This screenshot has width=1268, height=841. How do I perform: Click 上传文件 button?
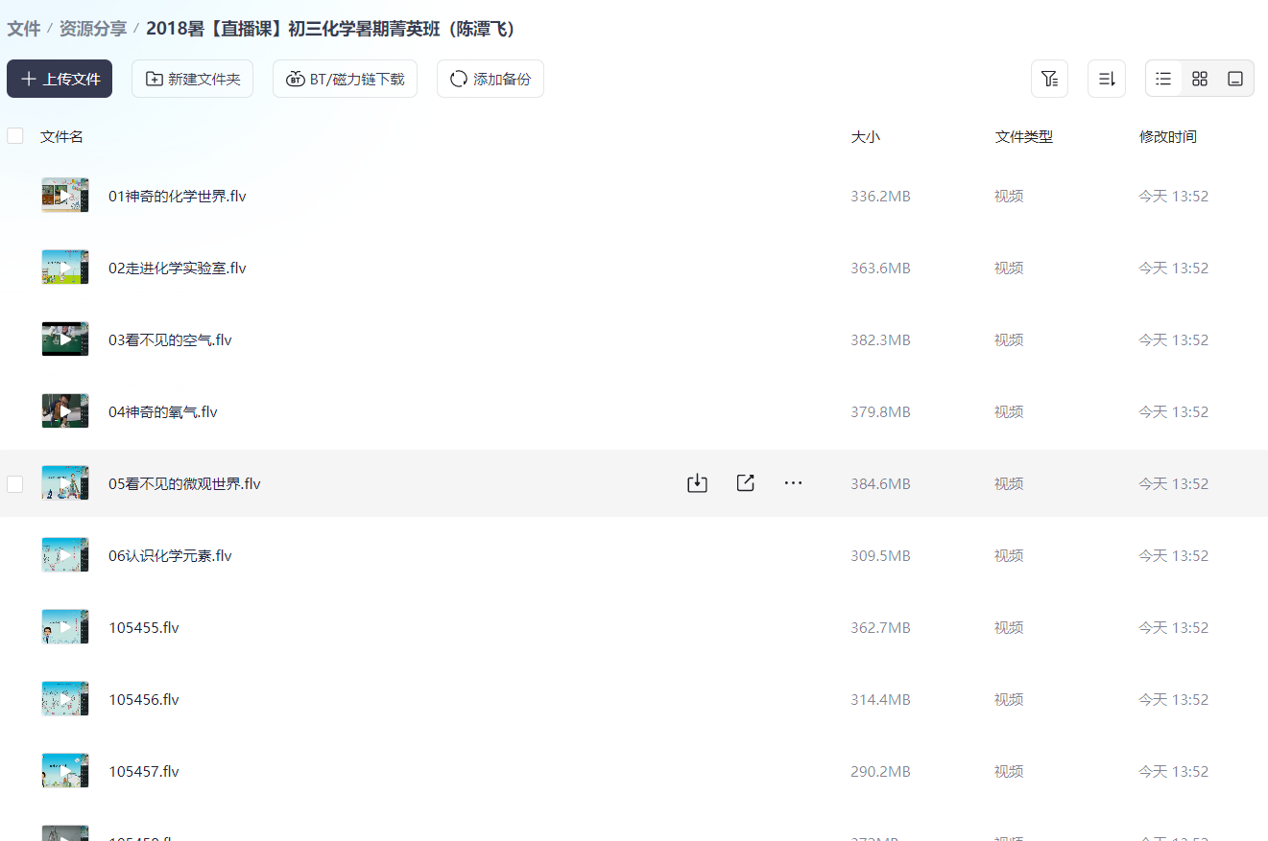60,79
